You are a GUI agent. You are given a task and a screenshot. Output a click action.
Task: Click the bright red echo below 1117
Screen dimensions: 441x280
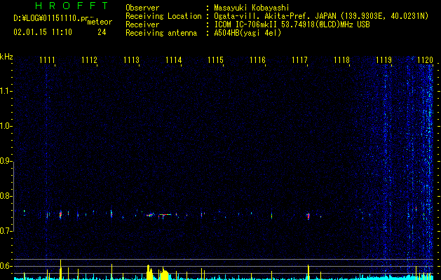(308, 216)
